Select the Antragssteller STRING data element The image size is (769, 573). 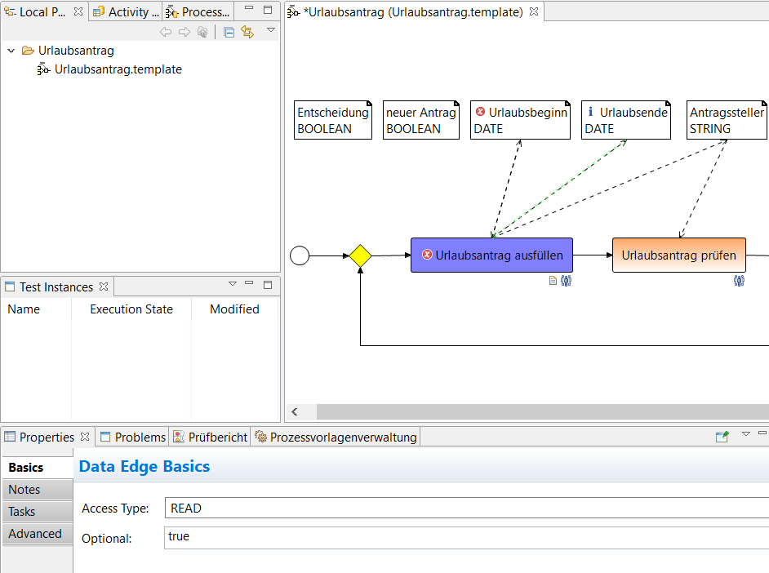[x=727, y=120]
